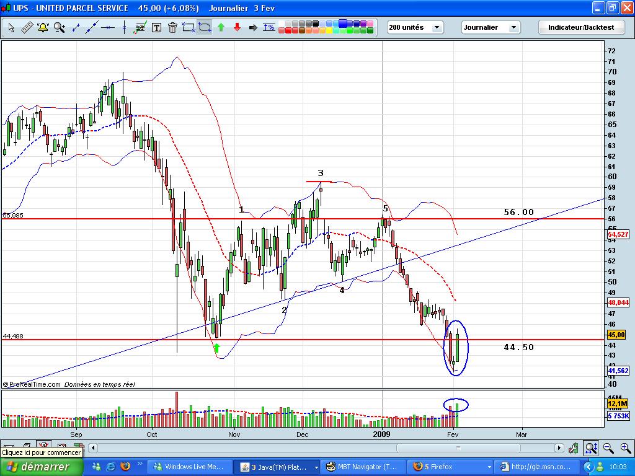Click the démarrer start button

[x=42, y=467]
